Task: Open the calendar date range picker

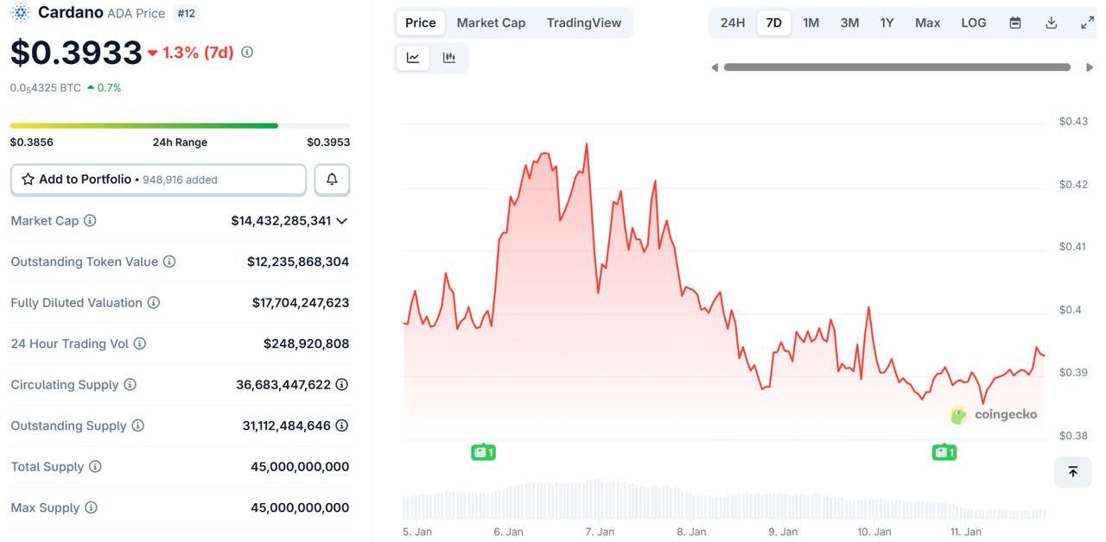Action: coord(1014,22)
